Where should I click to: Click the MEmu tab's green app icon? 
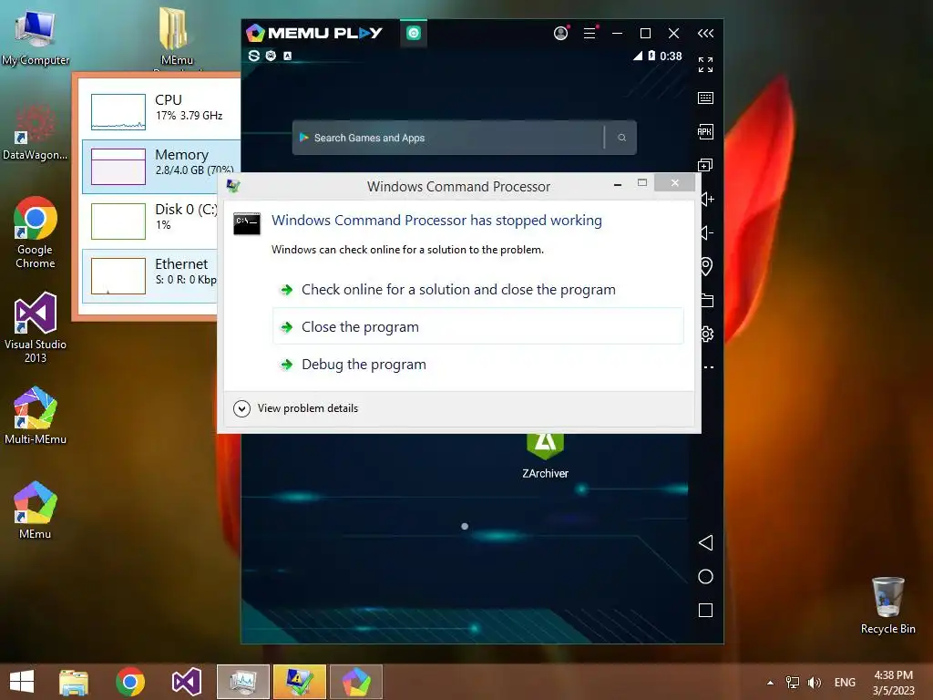[x=414, y=34]
